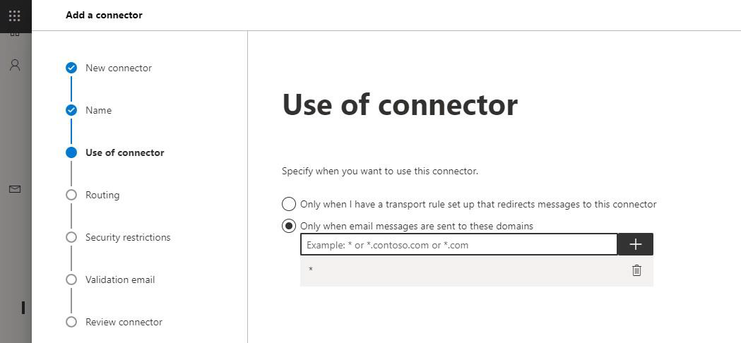Navigate to Review connector step
Viewport: 741px width, 343px height.
124,322
